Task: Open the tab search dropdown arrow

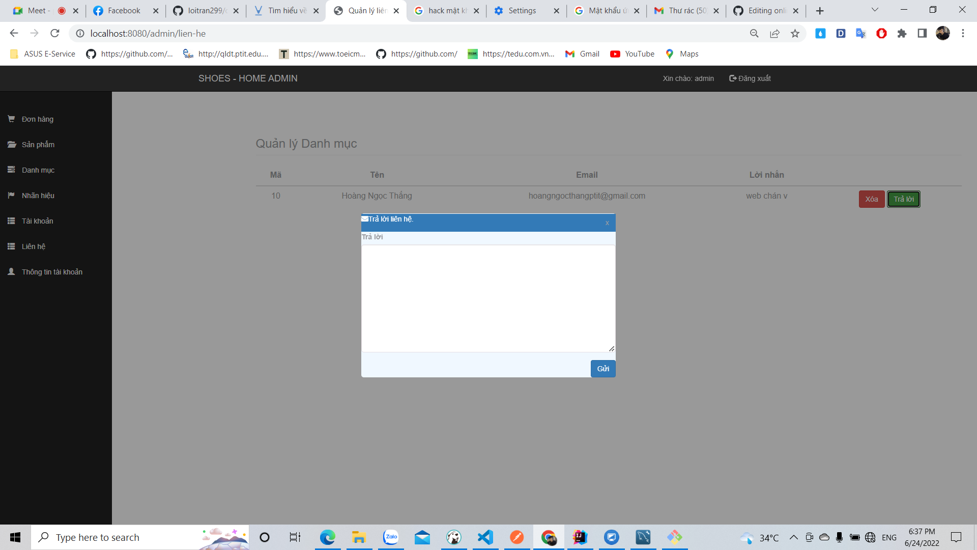Action: [x=875, y=9]
